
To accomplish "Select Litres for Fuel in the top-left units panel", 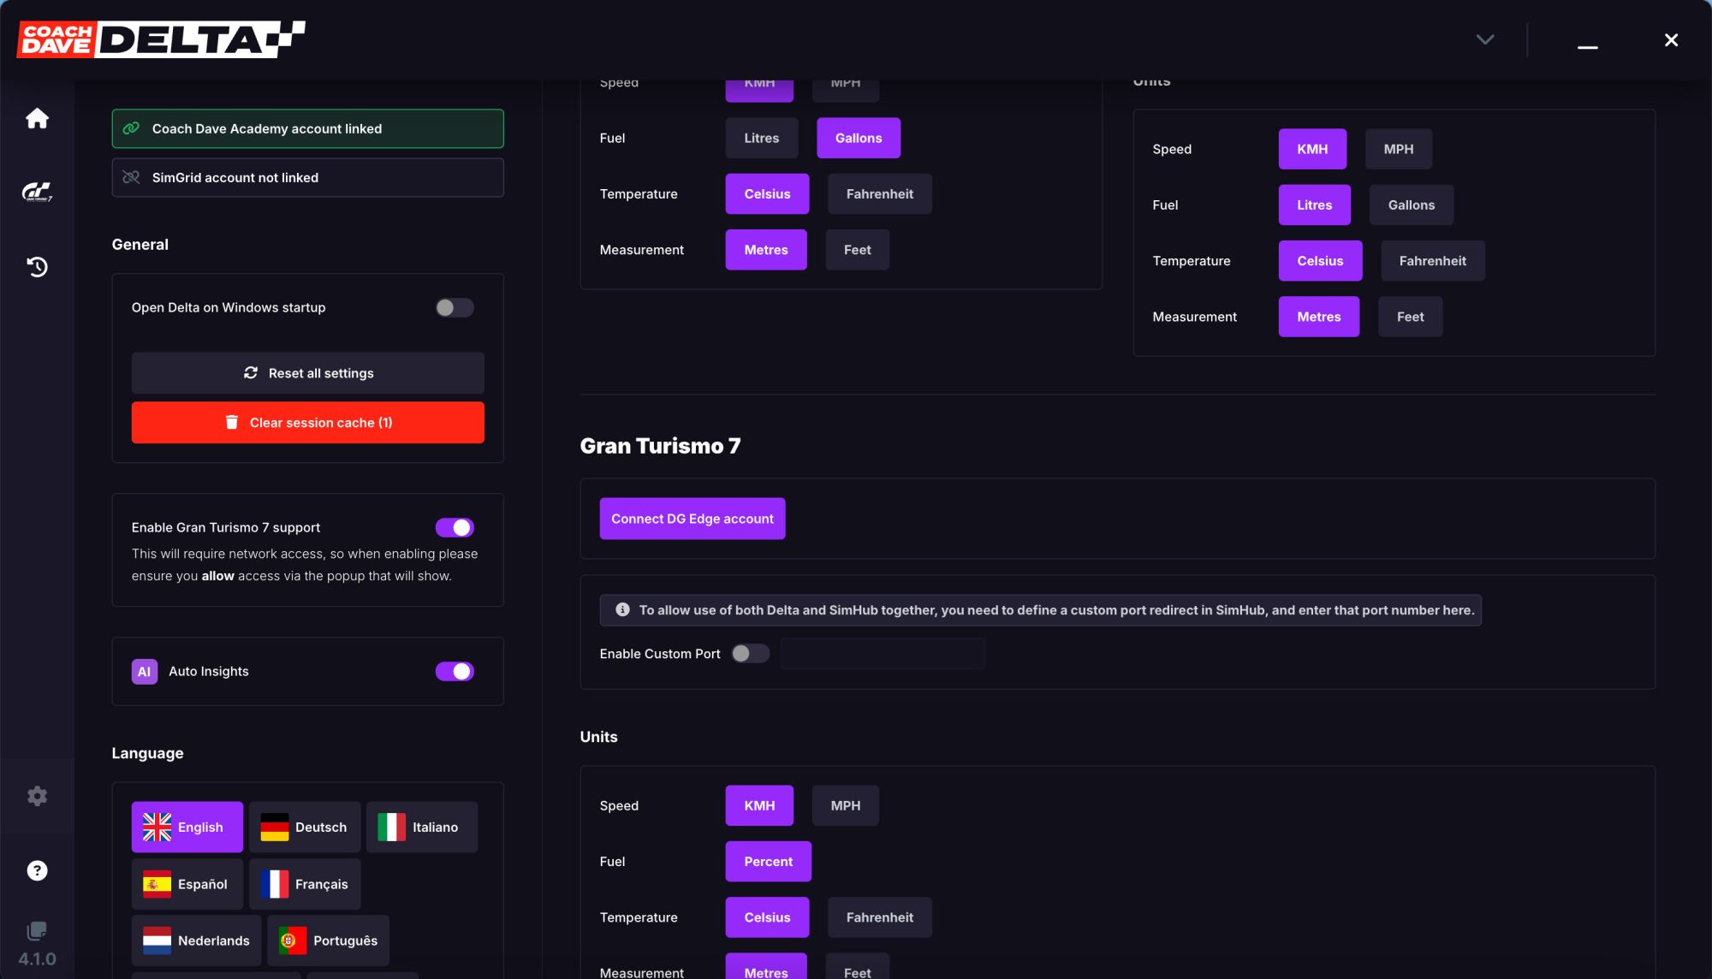I will 761,138.
